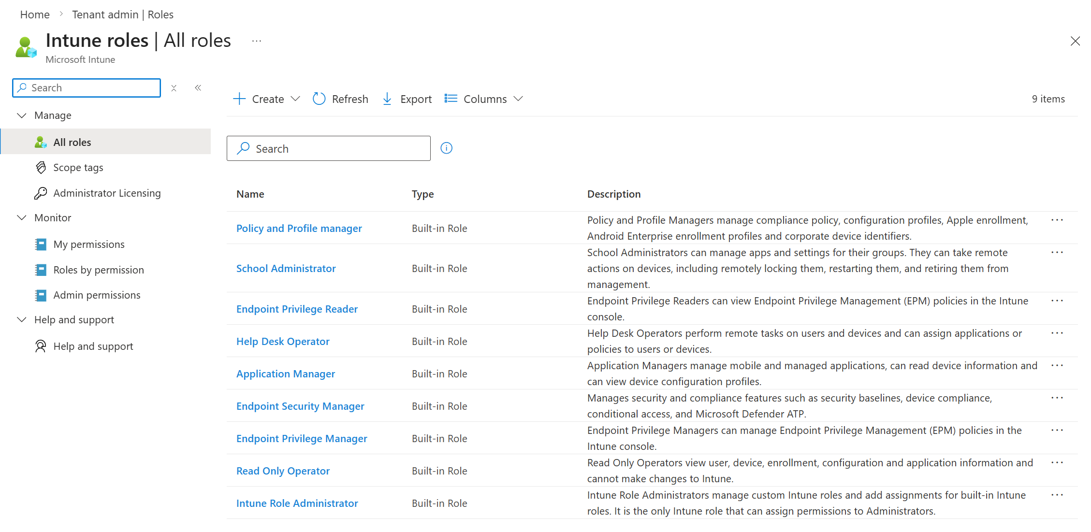The image size is (1091, 532).
Task: Open Scope tags in the sidebar
Action: tap(78, 167)
